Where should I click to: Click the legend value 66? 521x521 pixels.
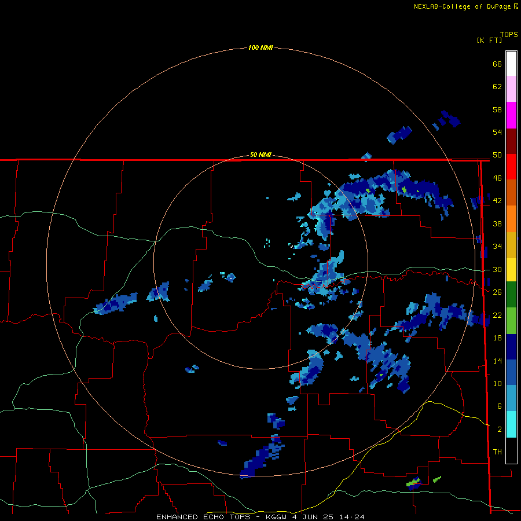click(x=497, y=64)
